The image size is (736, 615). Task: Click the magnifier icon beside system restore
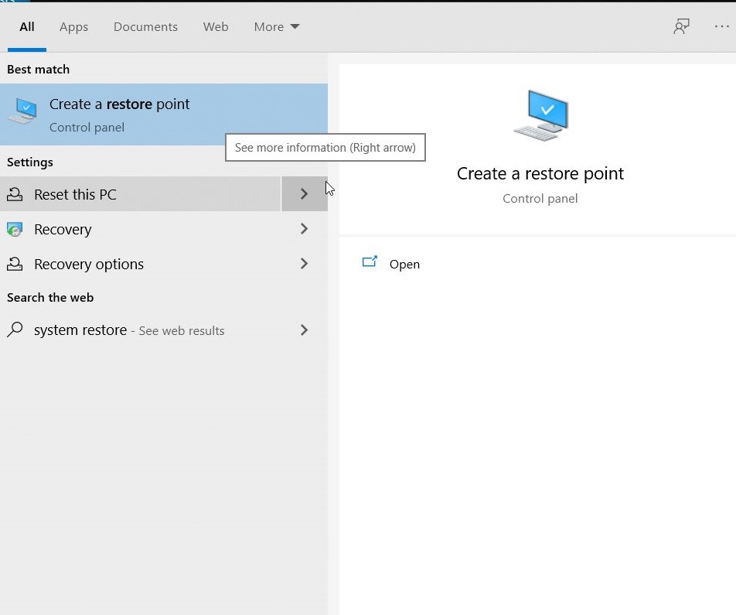pyautogui.click(x=15, y=330)
